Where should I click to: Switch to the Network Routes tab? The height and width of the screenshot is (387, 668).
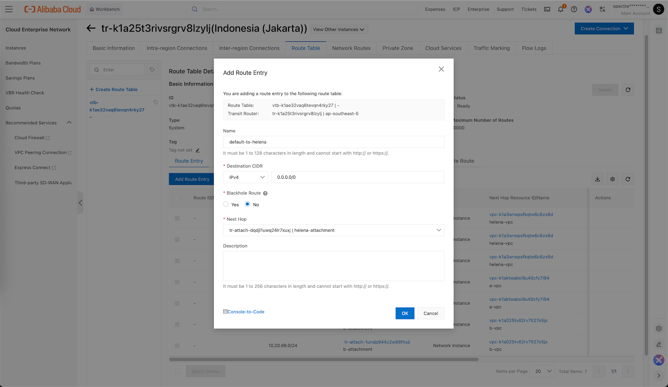coord(351,48)
